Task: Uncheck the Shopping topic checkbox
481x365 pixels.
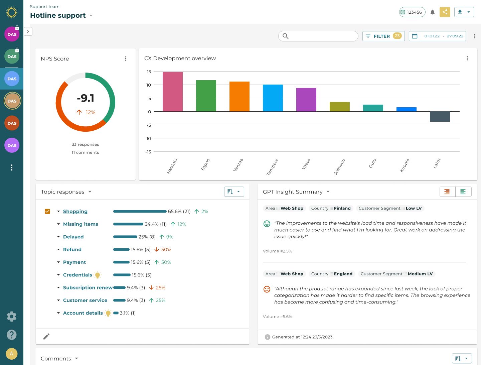Action: 47,211
